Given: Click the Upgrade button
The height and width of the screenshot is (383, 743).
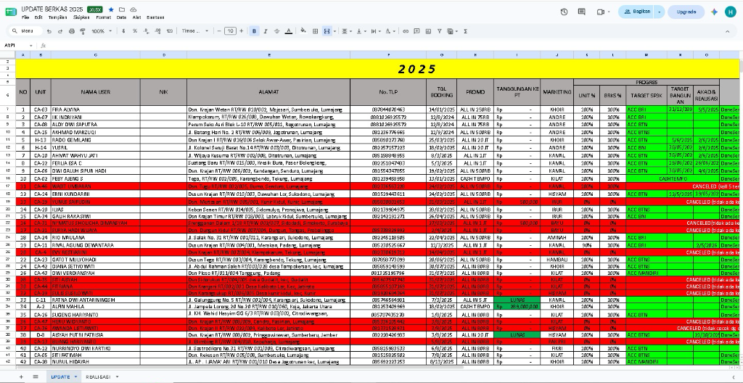Looking at the screenshot, I should coord(686,12).
